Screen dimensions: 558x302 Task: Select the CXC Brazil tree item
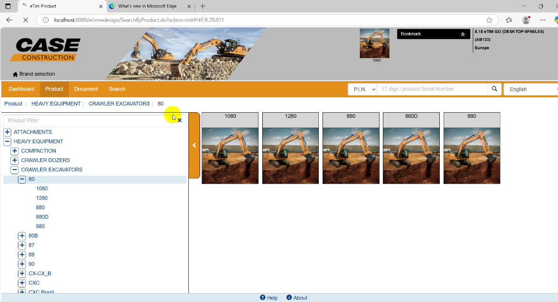(x=41, y=292)
